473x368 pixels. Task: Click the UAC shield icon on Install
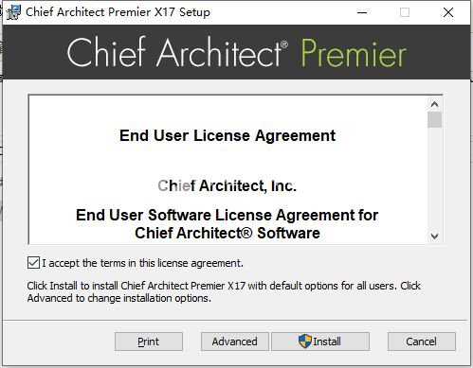click(305, 342)
